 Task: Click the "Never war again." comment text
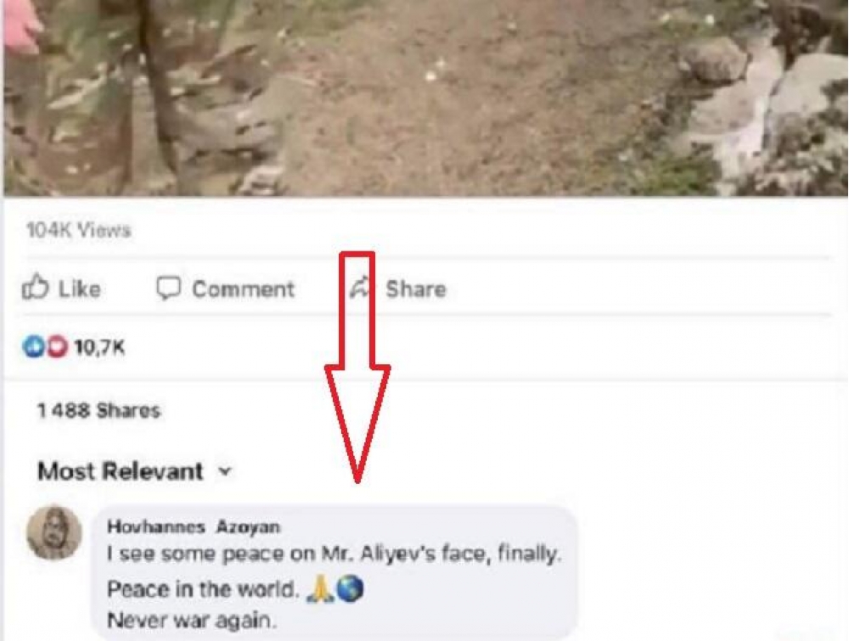click(x=192, y=620)
